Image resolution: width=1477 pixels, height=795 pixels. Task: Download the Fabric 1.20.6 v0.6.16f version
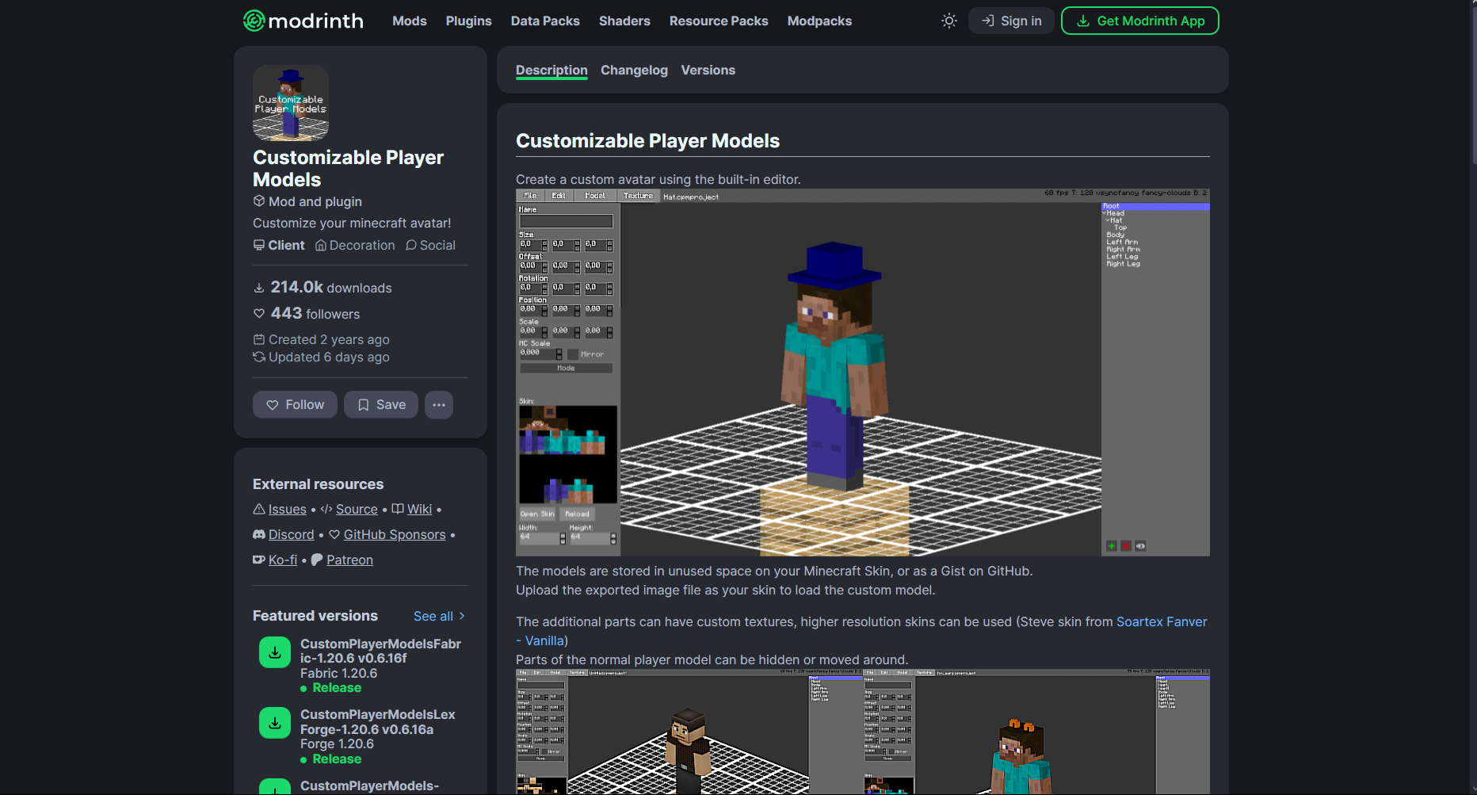coord(275,652)
